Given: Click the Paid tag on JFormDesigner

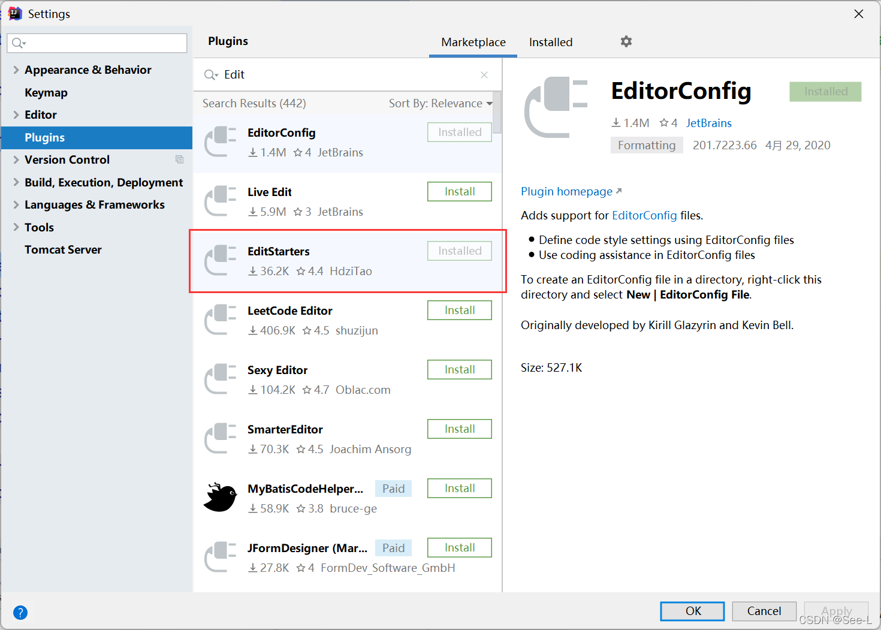Looking at the screenshot, I should (393, 548).
